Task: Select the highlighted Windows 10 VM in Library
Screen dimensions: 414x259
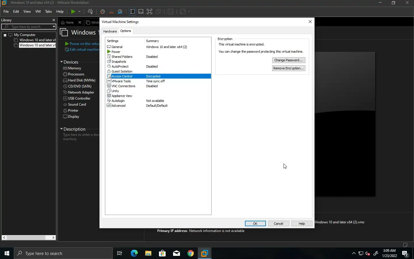Action: coord(37,45)
